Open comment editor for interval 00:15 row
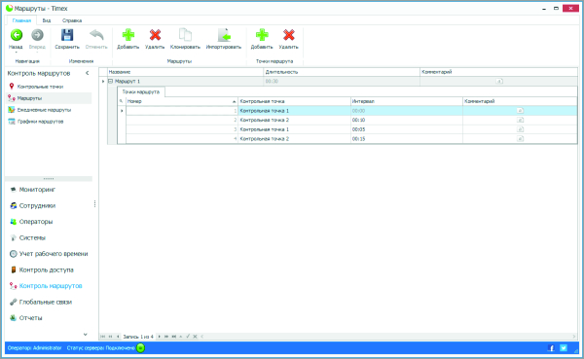 pos(521,138)
